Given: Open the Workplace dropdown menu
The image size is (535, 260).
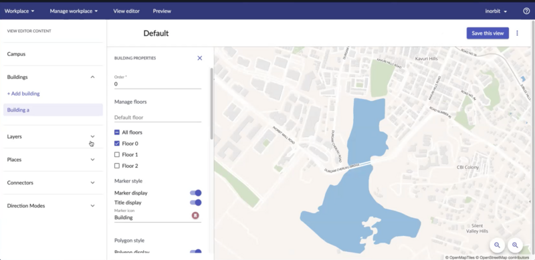Looking at the screenshot, I should 19,11.
